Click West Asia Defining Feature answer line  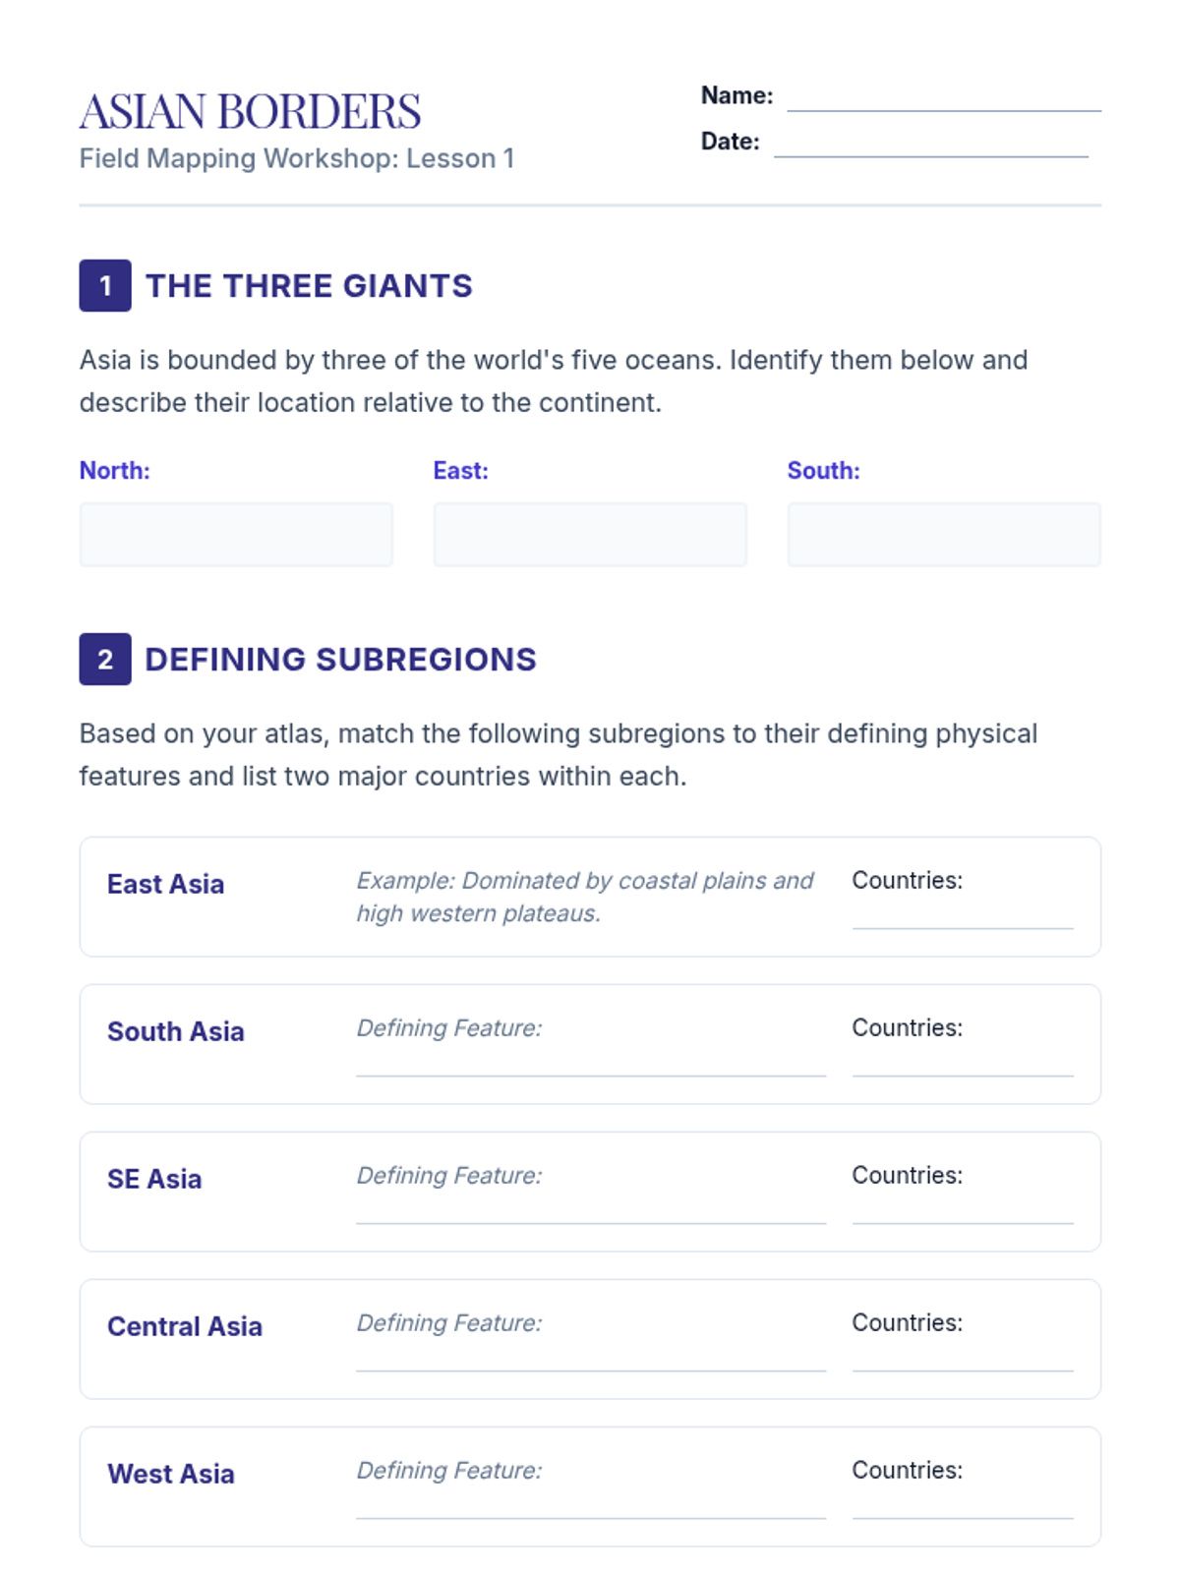pyautogui.click(x=590, y=1506)
